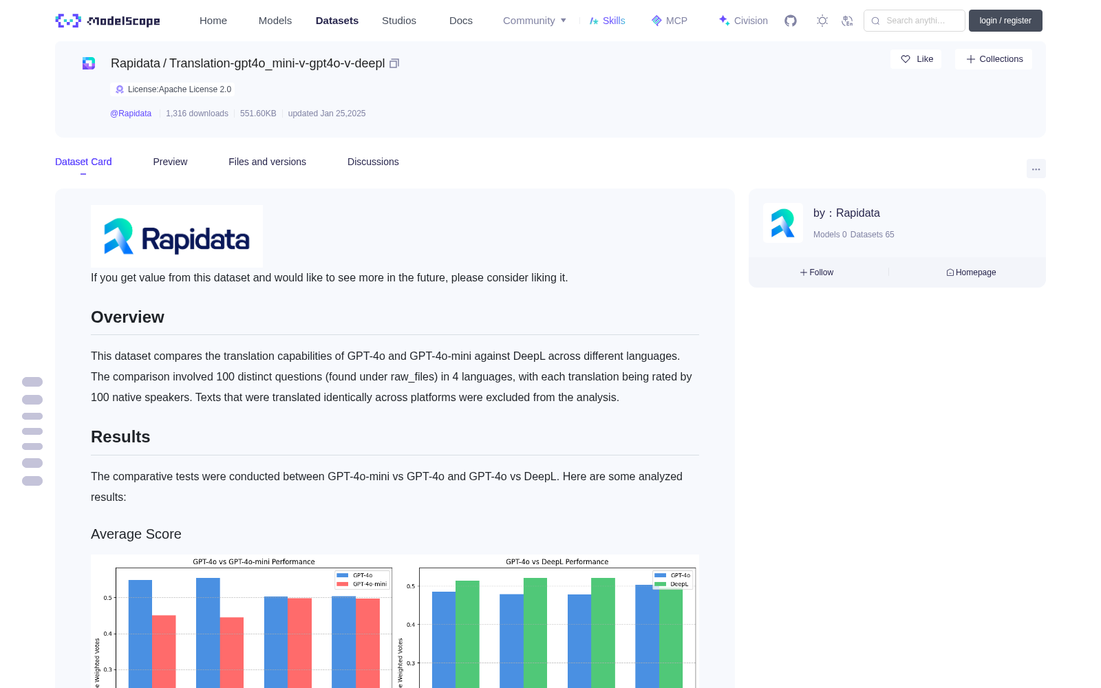The width and height of the screenshot is (1101, 688).
Task: Open the Docs page
Action: pyautogui.click(x=461, y=21)
